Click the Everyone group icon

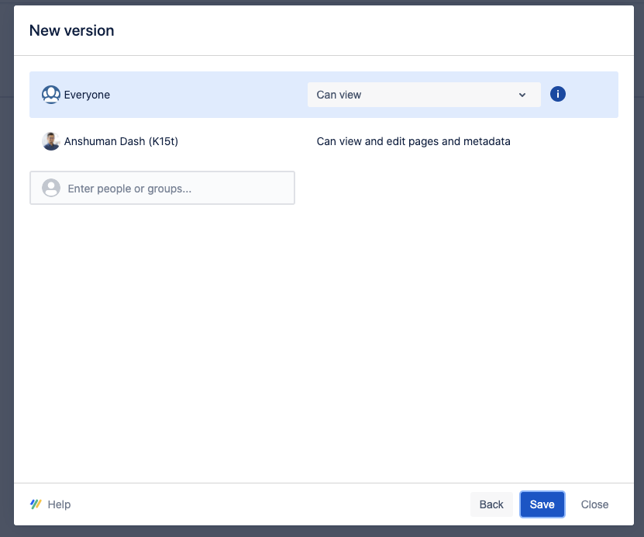coord(51,95)
